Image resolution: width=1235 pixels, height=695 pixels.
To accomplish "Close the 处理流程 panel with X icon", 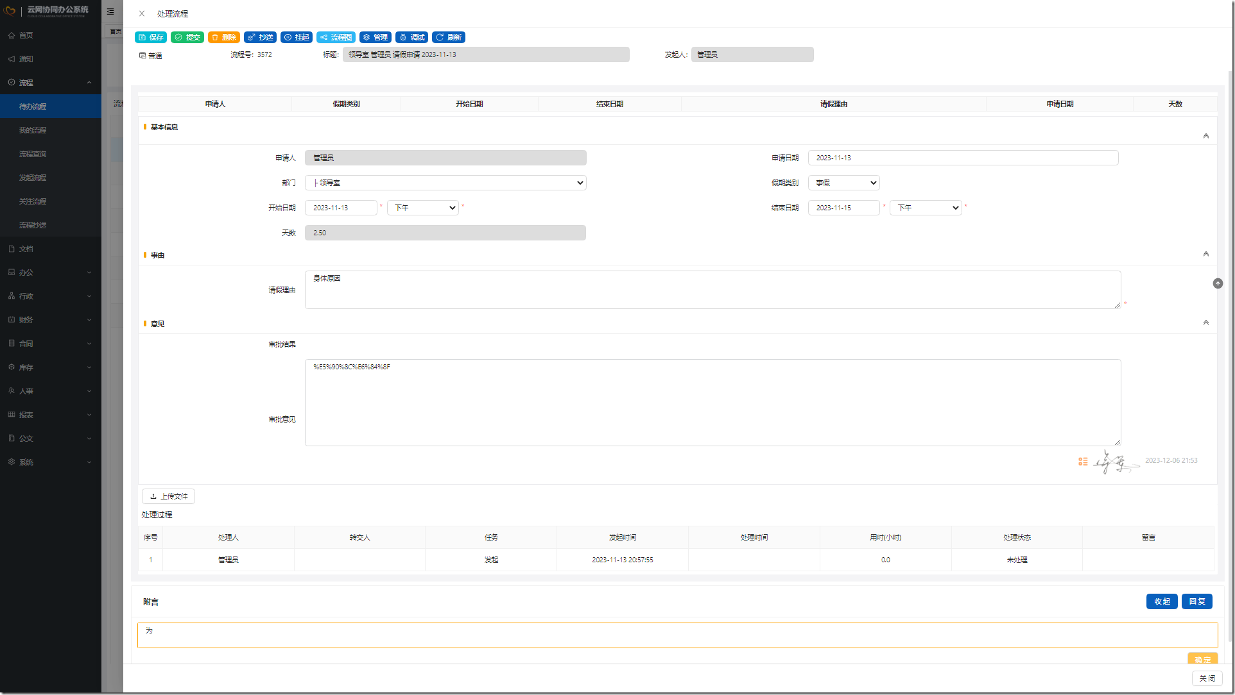I will tap(142, 13).
